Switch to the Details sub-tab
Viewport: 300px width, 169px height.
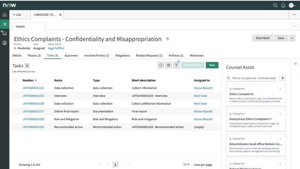coord(17,55)
